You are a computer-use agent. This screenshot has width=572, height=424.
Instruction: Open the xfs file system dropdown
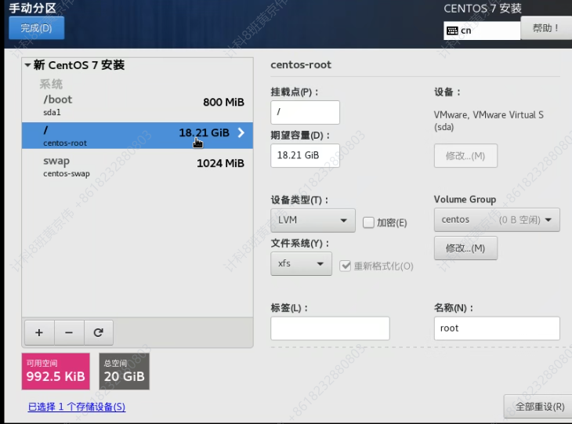point(301,263)
